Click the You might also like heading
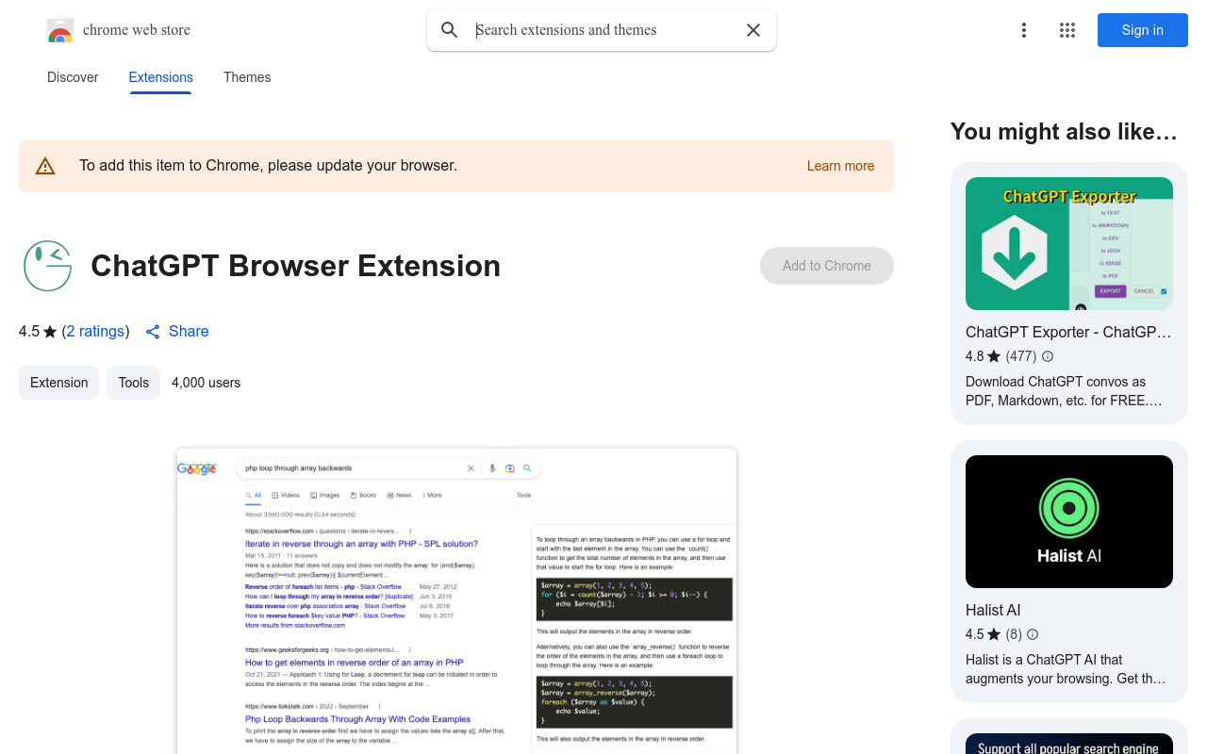The width and height of the screenshot is (1207, 754). tap(1064, 132)
